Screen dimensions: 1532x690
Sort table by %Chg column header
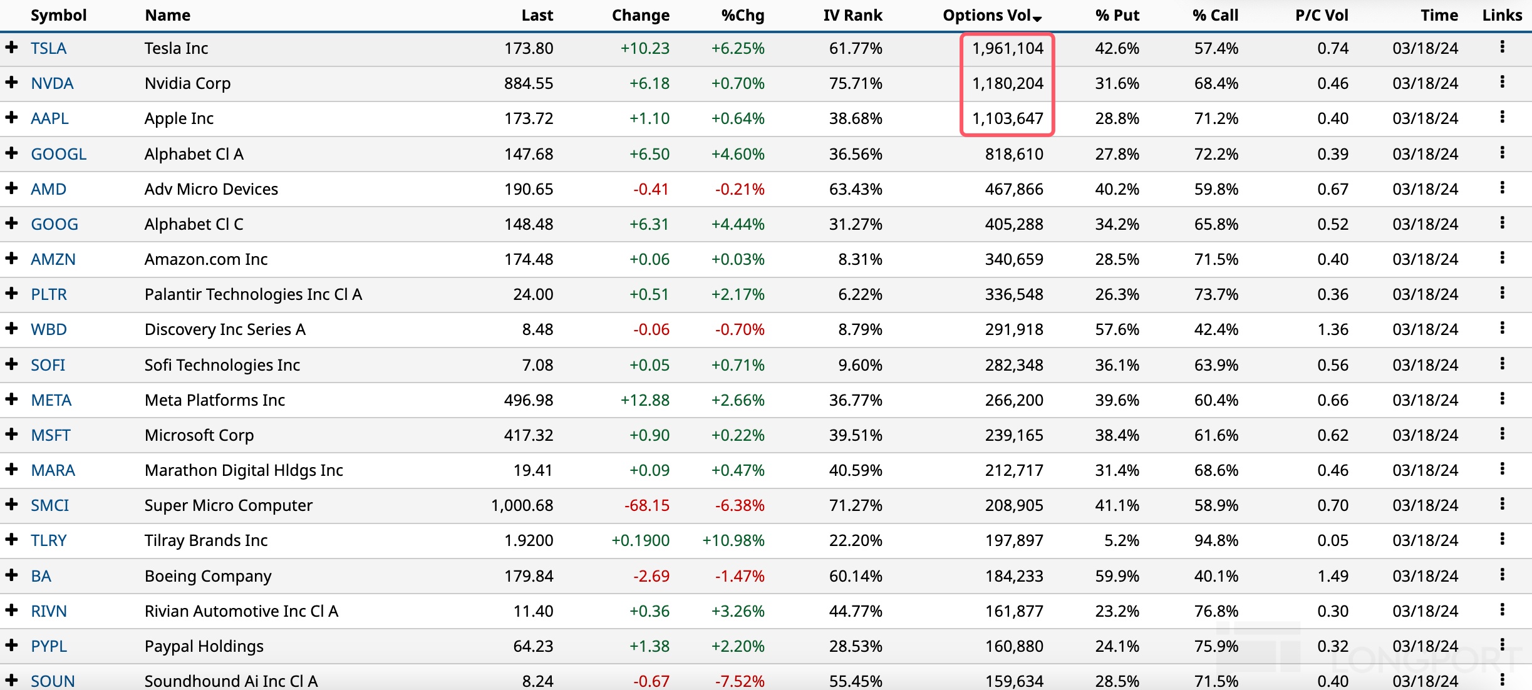click(x=742, y=16)
